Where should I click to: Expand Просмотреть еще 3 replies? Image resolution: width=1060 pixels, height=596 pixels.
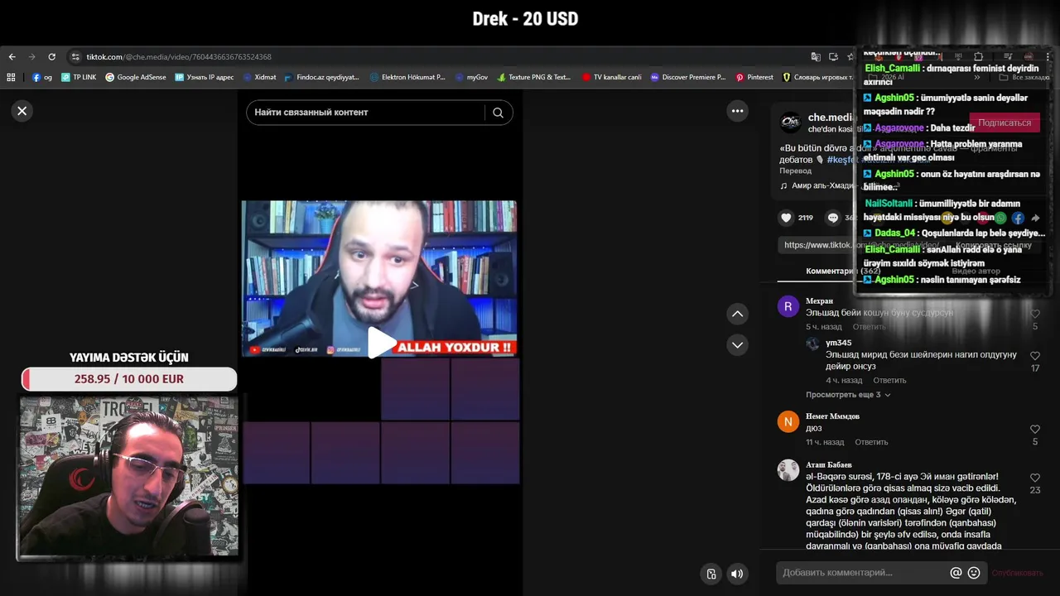[848, 395]
